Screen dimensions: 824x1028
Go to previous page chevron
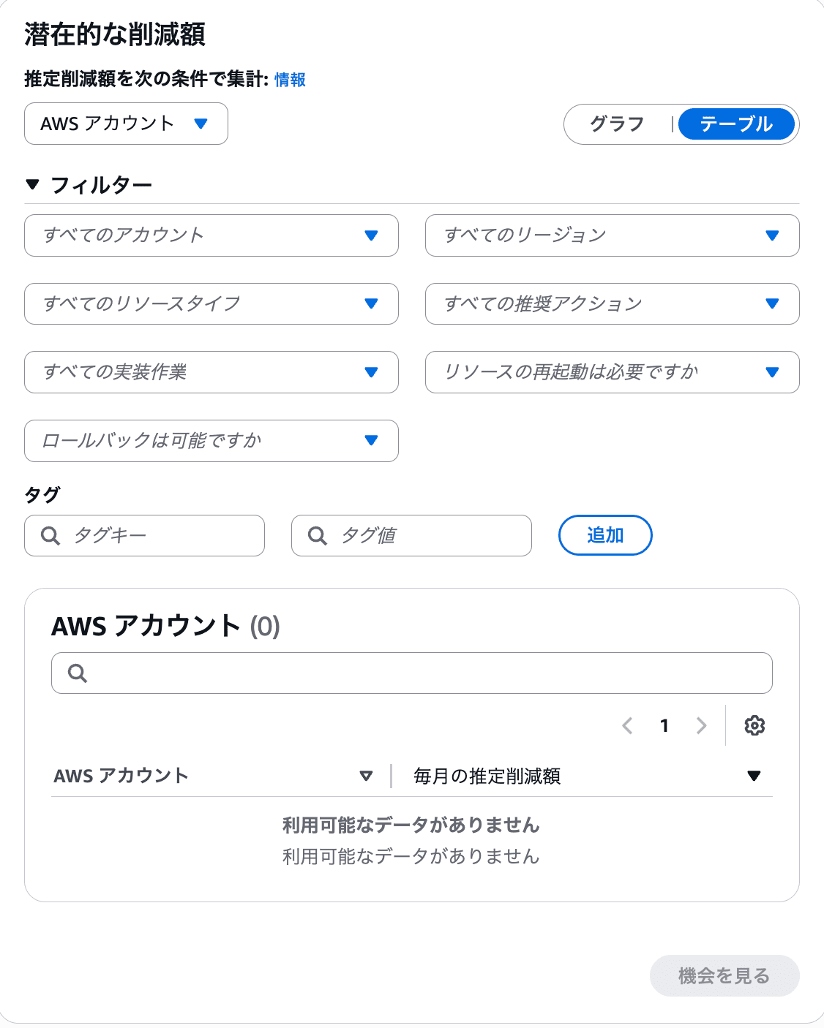click(x=627, y=725)
